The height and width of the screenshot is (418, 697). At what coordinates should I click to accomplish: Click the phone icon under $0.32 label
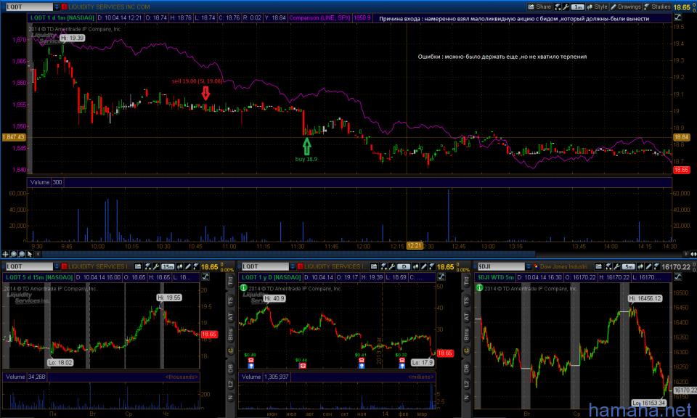402,360
